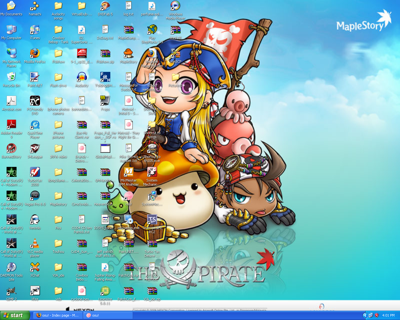Click Register Vegas Pro.htm file

click(x=152, y=53)
